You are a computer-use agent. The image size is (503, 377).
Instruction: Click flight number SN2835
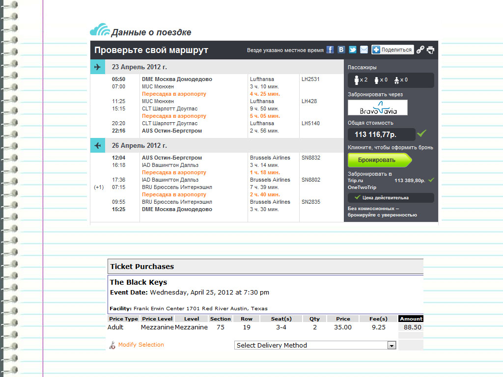(x=310, y=202)
